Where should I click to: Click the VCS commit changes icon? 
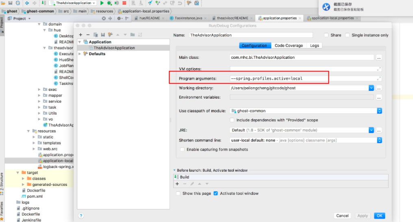point(157,3)
